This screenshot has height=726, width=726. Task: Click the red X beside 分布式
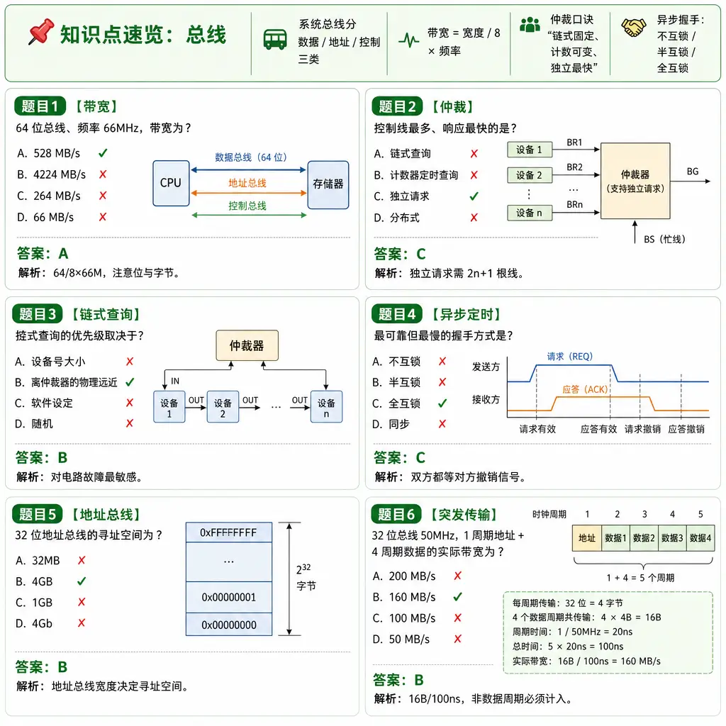tap(474, 218)
